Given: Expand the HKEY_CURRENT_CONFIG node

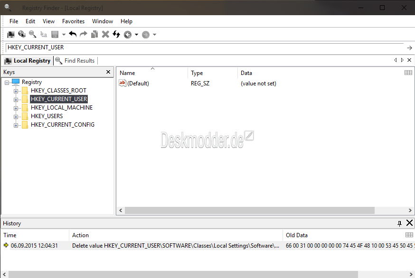Looking at the screenshot, I should click(x=16, y=125).
